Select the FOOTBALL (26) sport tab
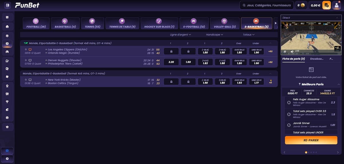344x164 pixels. (x=36, y=23)
